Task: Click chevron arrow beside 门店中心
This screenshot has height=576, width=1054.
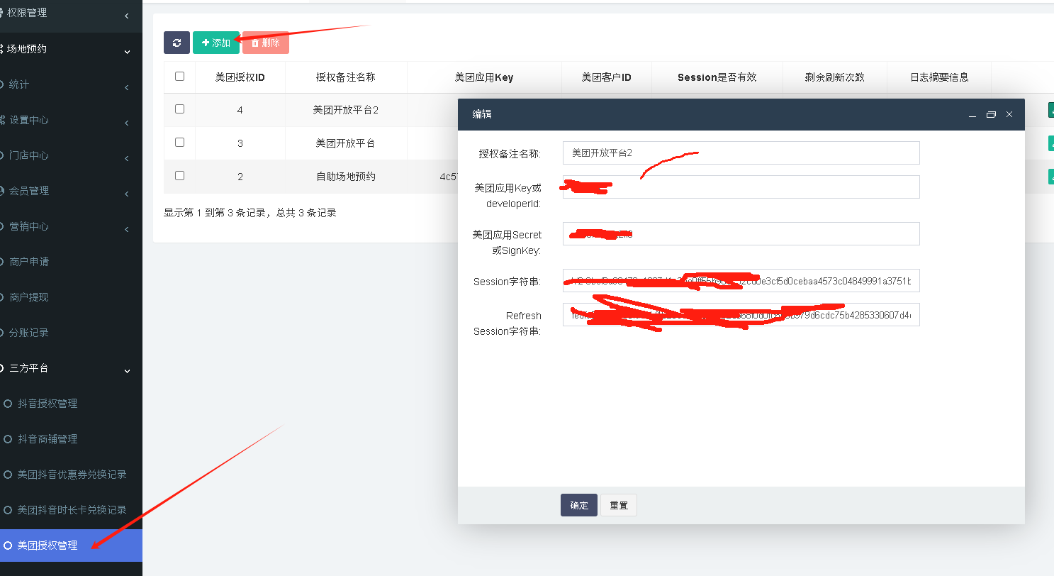Action: pyautogui.click(x=127, y=158)
